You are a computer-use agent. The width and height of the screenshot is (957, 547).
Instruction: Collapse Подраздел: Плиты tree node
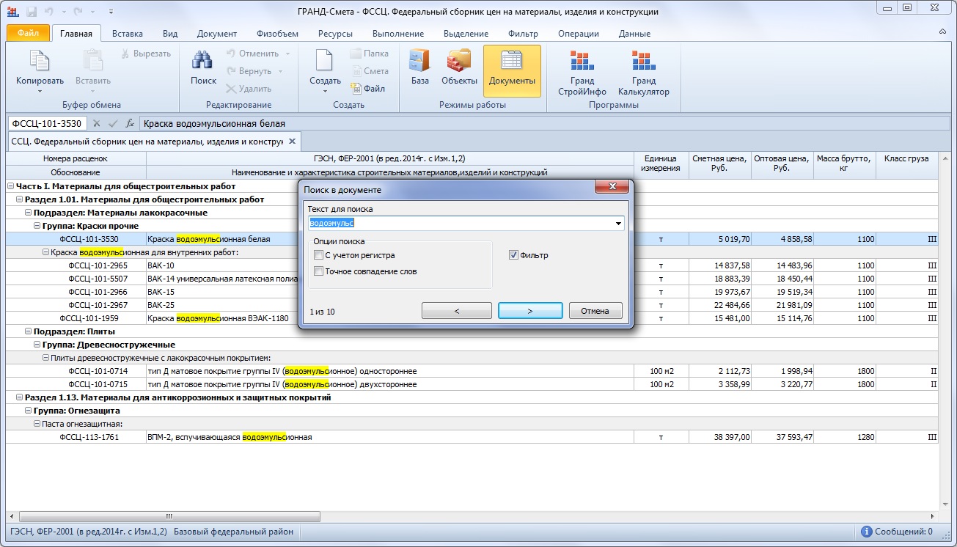pyautogui.click(x=28, y=331)
